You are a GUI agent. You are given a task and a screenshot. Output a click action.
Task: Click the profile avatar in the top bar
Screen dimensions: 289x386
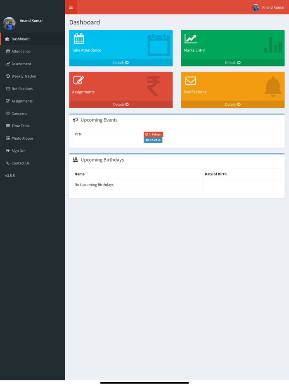[256, 7]
